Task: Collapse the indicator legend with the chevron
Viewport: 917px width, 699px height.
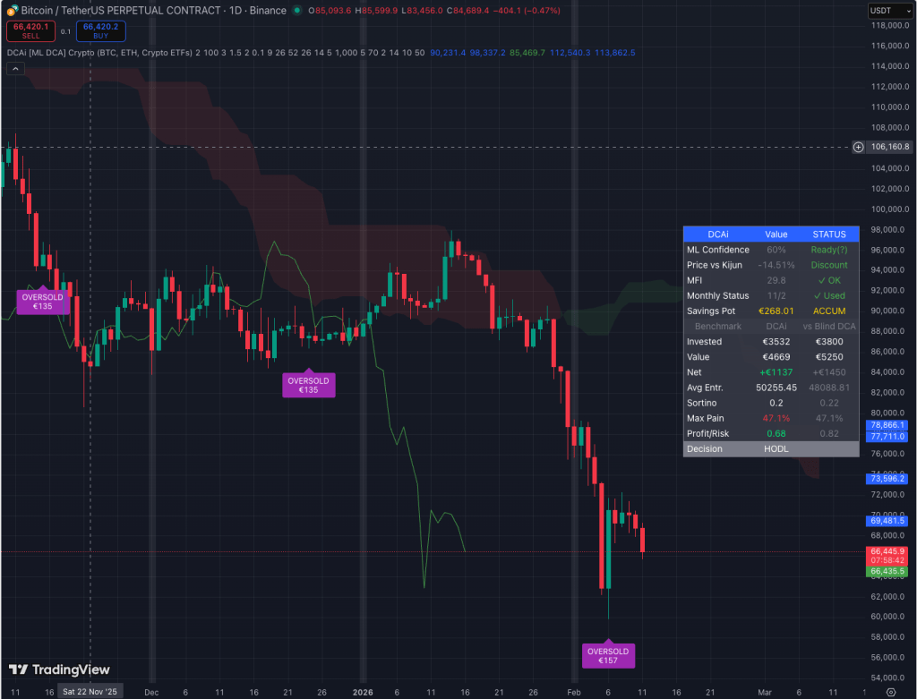Action: [x=13, y=69]
